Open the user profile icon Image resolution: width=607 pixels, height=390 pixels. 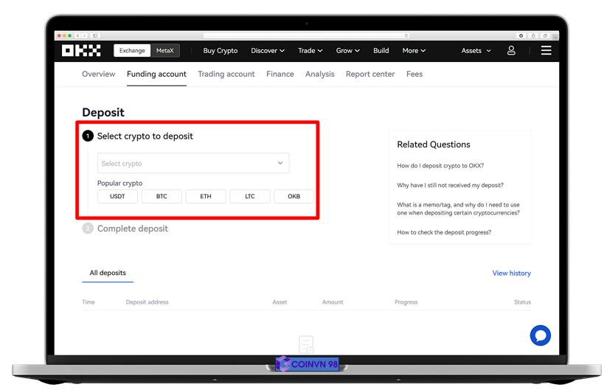(511, 51)
